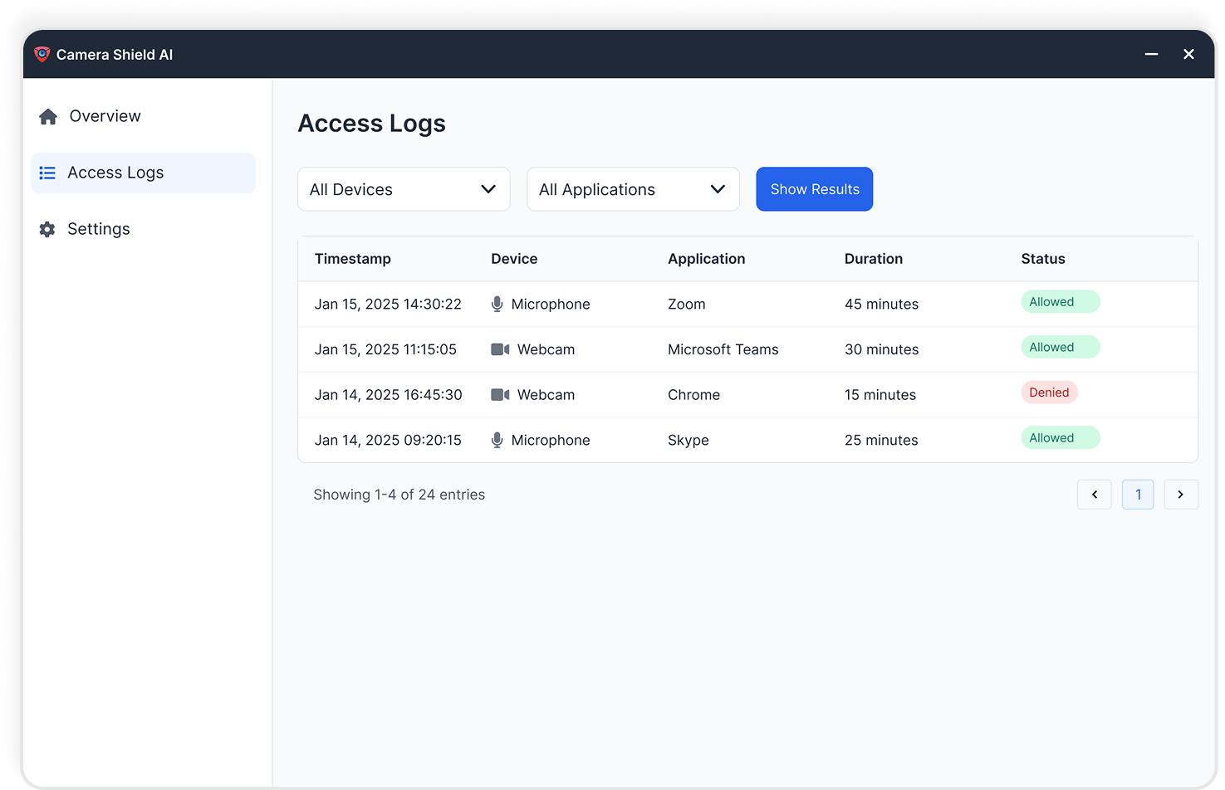Click the microphone icon in the Skype row
The width and height of the screenshot is (1225, 790).
[x=497, y=440]
